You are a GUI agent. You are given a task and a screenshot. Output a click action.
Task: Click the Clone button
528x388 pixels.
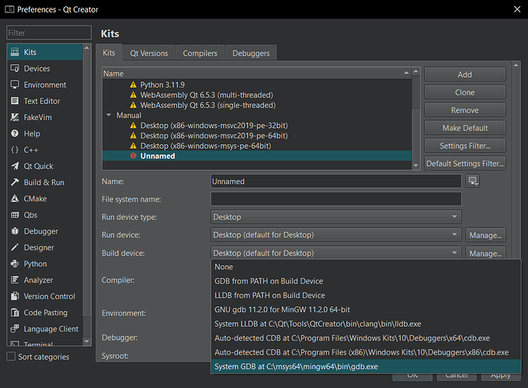point(464,92)
